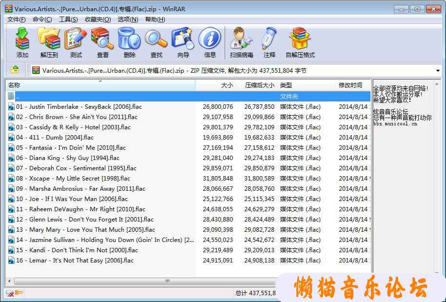Viewport: 446px width, 302px height.
Task: Click the flac icon for 16 - Lemar
Action: pyautogui.click(x=11, y=261)
